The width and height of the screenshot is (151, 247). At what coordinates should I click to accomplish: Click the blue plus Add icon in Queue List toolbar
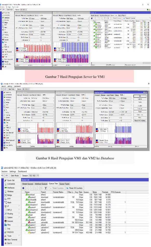[23, 188]
